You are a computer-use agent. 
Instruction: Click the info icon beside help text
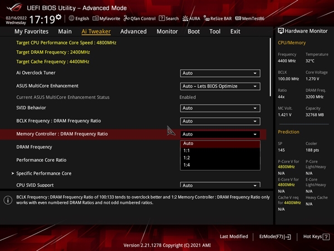pyautogui.click(x=8, y=200)
